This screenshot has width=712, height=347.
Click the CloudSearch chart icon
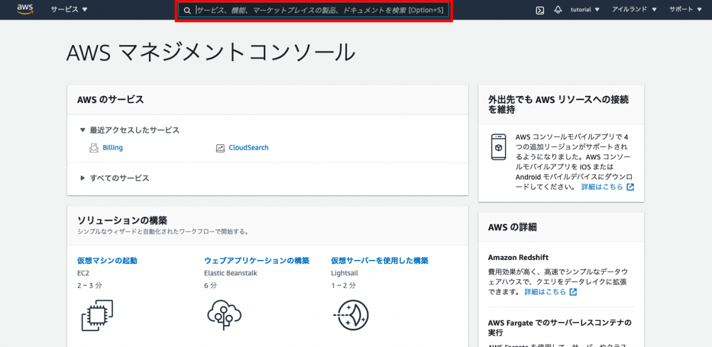220,147
